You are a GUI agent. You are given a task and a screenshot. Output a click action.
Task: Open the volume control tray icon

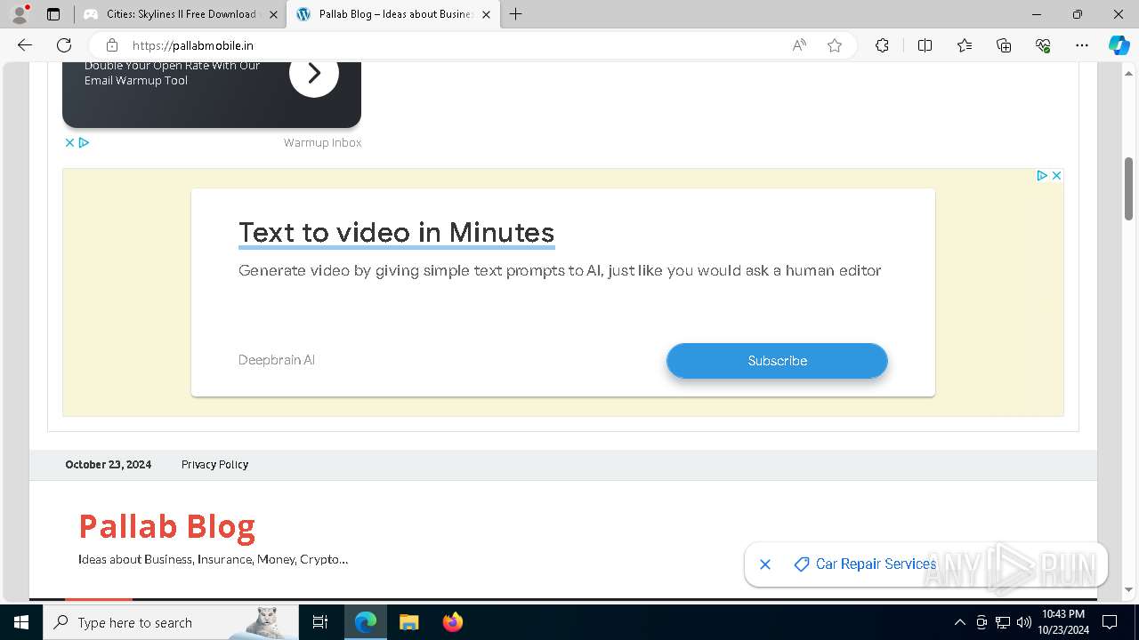(1024, 622)
